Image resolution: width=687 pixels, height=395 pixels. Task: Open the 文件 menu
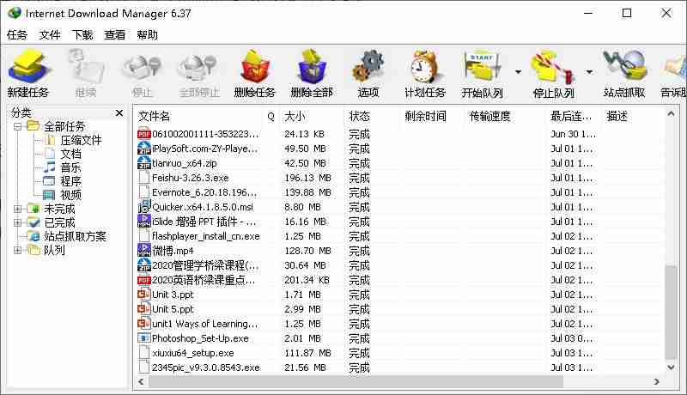[50, 35]
